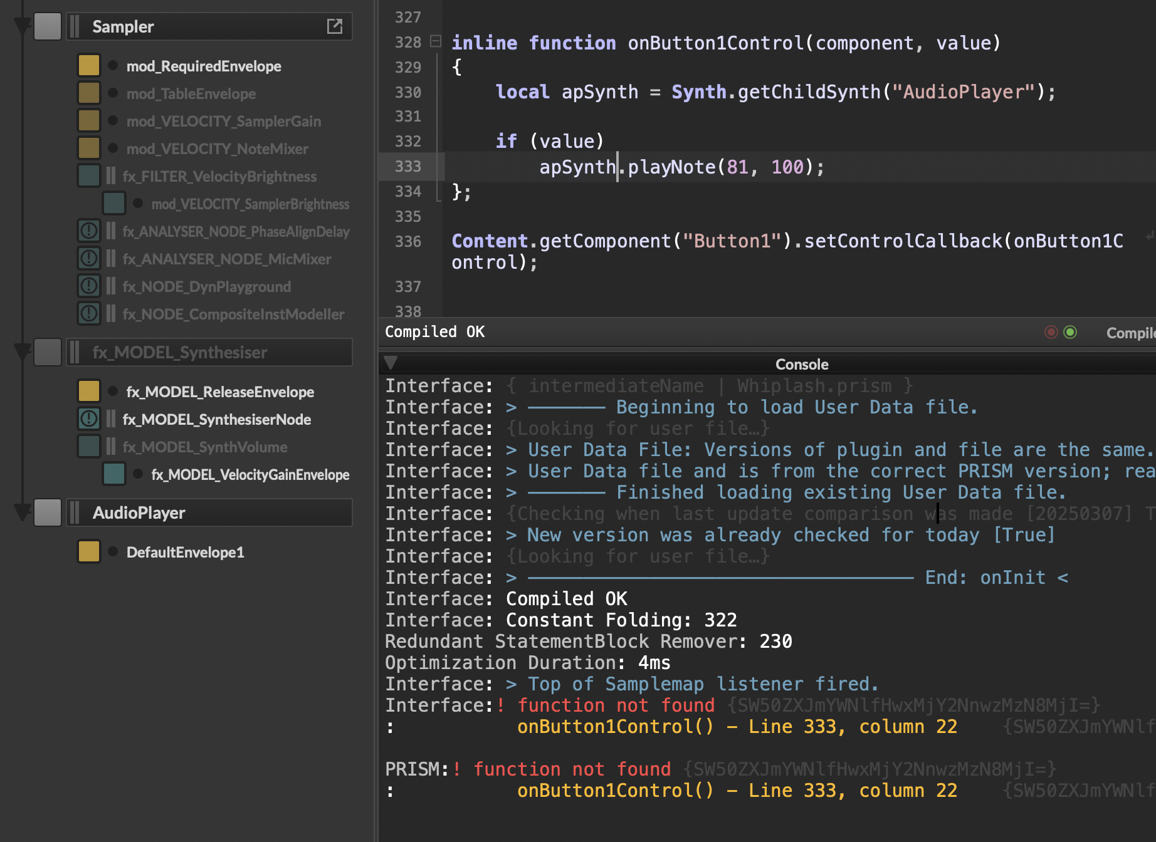The height and width of the screenshot is (842, 1156).
Task: Click mod_VELOCITY_SamplerGain color square
Action: click(89, 120)
